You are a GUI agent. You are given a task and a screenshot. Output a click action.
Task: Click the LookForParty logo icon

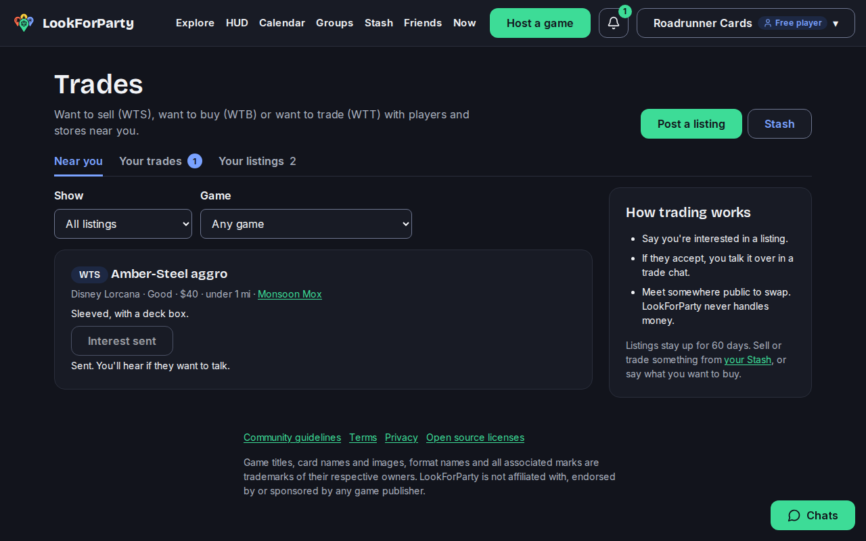point(24,23)
